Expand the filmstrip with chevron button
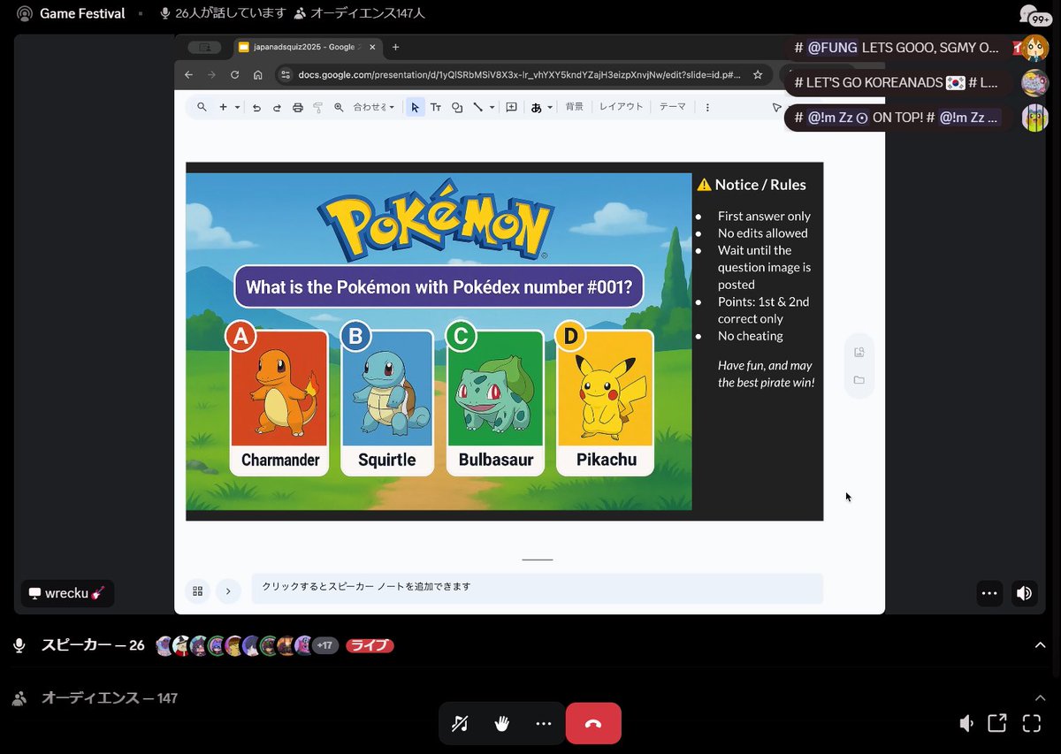1061x754 pixels. coord(228,591)
